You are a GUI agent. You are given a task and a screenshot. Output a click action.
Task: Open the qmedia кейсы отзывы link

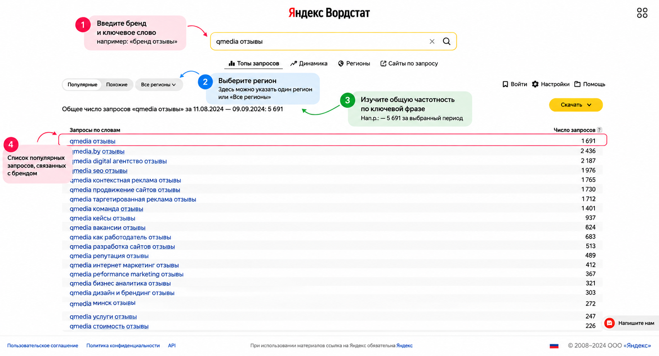(102, 219)
